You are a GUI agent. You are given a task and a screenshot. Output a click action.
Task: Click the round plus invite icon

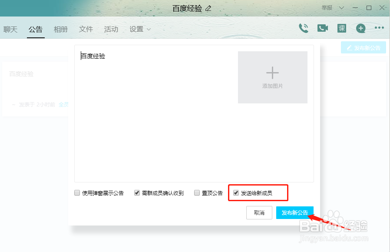(x=360, y=28)
